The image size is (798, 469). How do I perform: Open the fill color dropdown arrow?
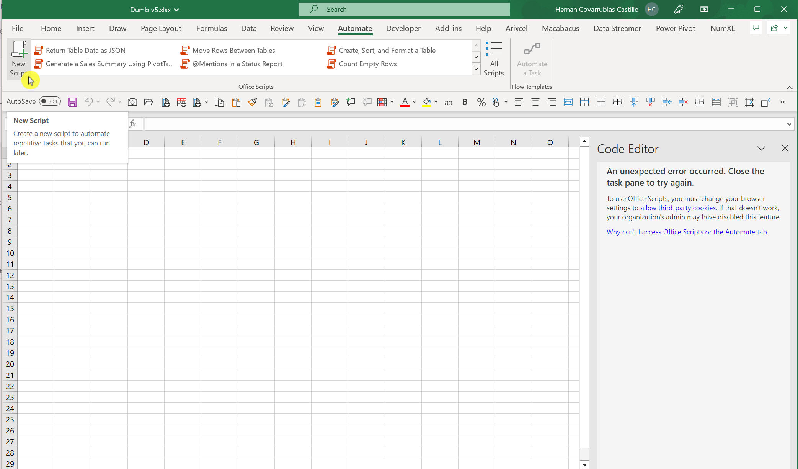[436, 102]
